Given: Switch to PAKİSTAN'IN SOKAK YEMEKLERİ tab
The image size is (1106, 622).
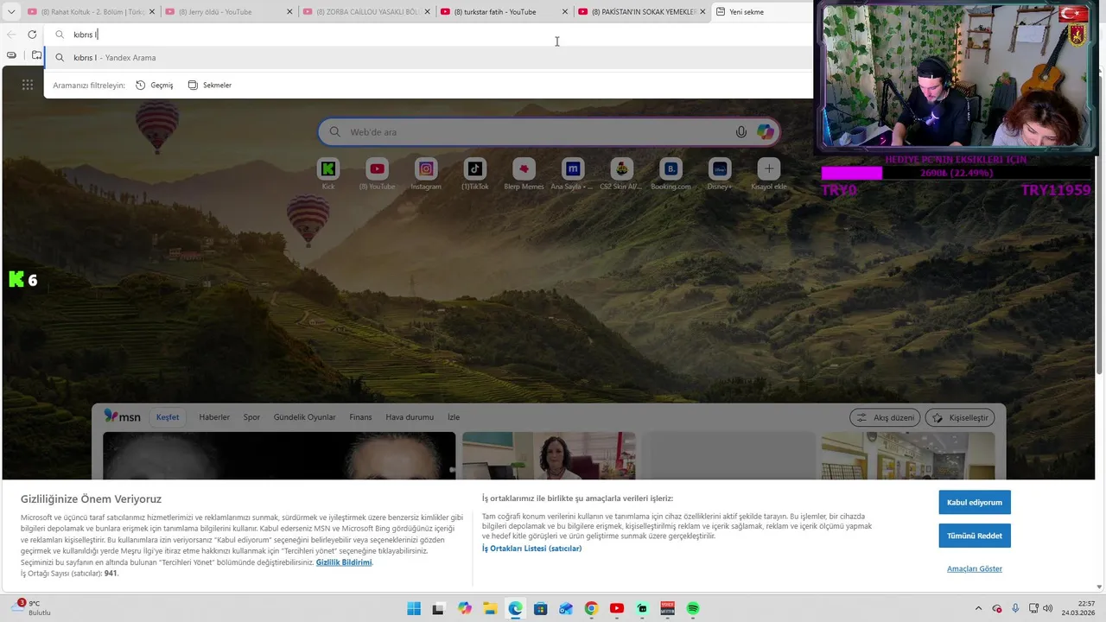Looking at the screenshot, I should (641, 12).
